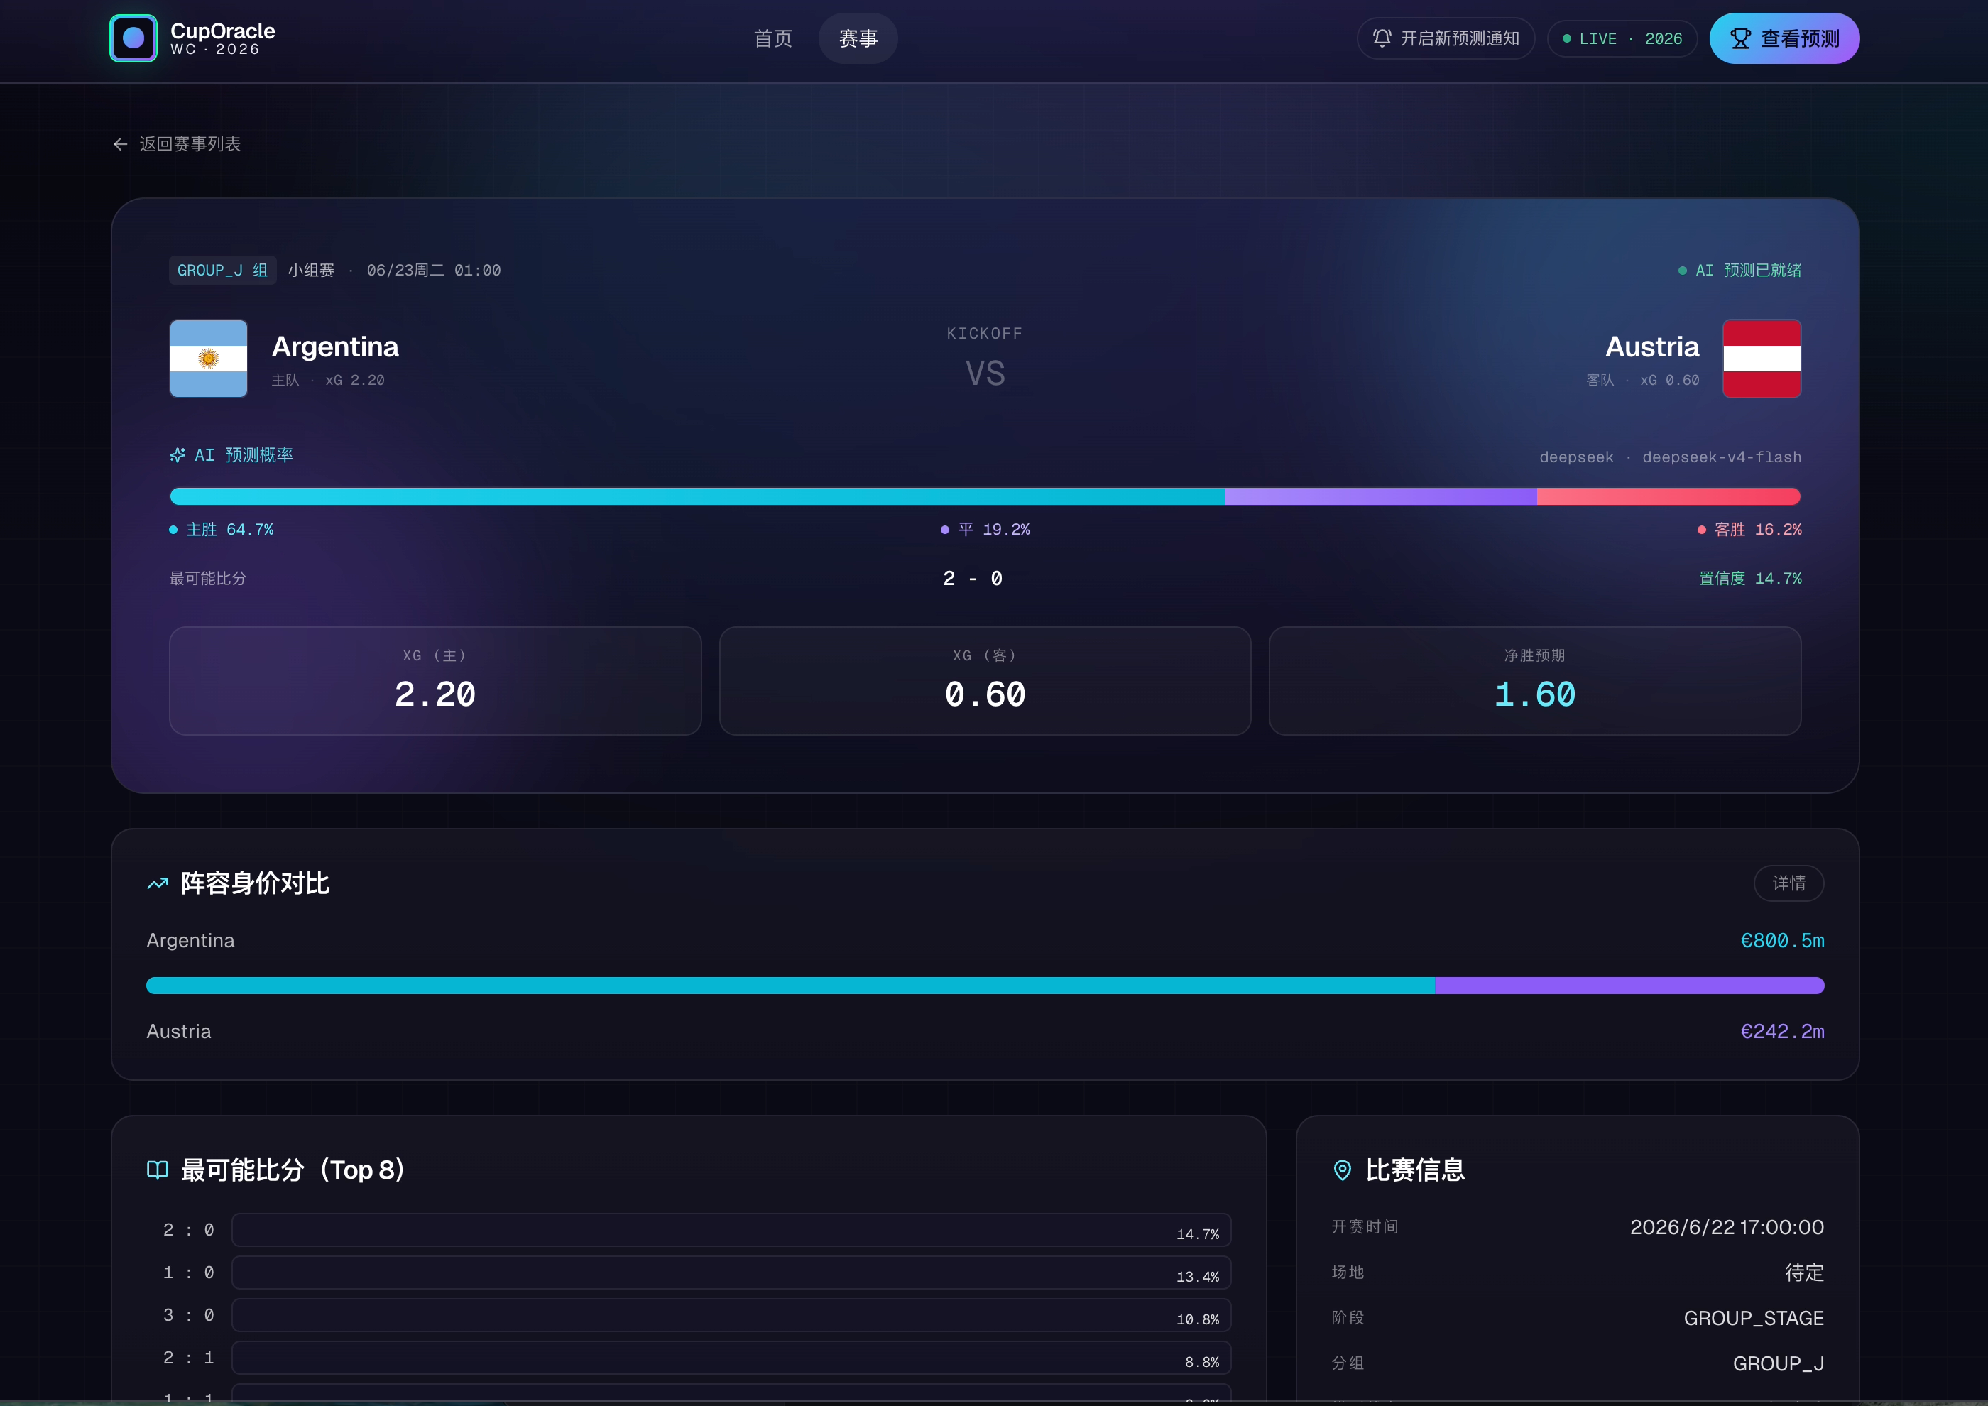Click the sparkle icon next to AI 预测概率
Screen dimensions: 1988x1406
(177, 455)
